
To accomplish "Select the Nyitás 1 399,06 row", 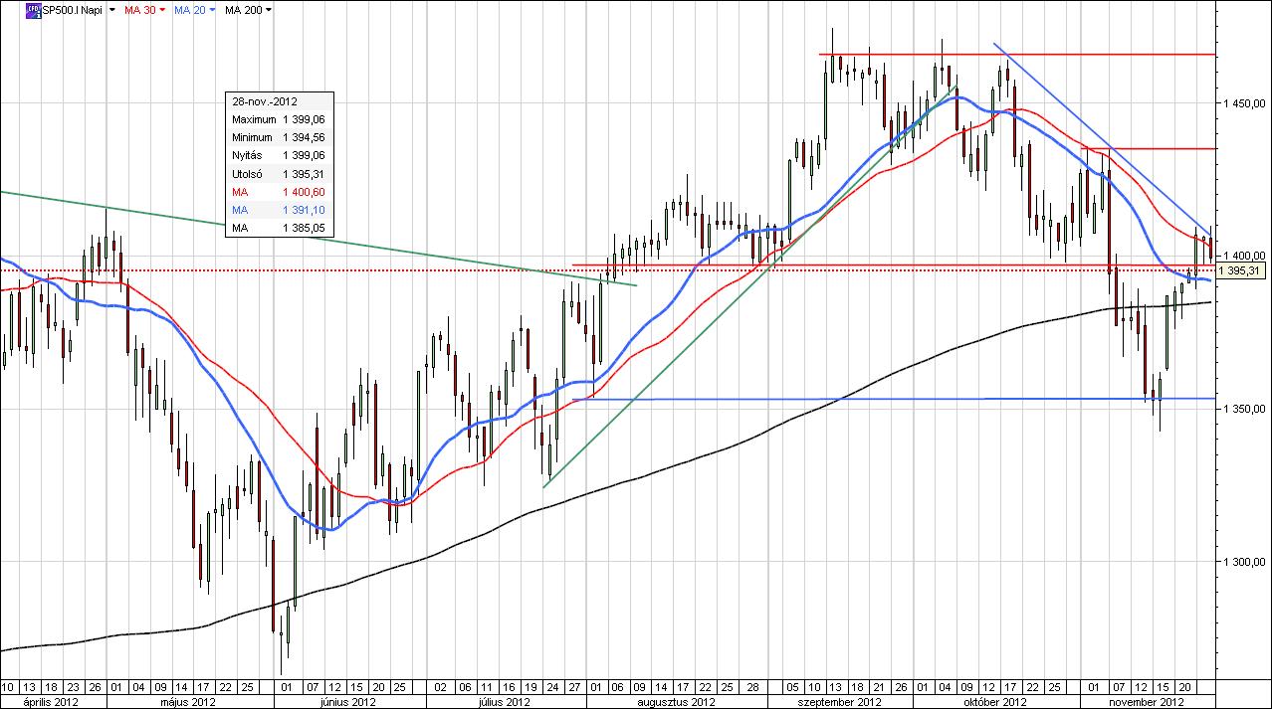I will [280, 155].
